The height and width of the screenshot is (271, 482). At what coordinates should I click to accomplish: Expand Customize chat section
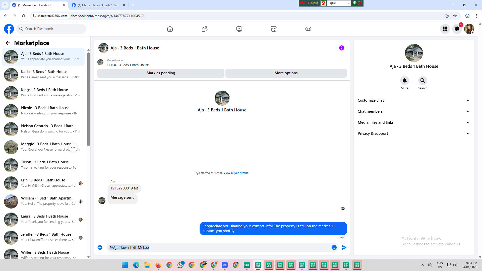[x=413, y=100]
